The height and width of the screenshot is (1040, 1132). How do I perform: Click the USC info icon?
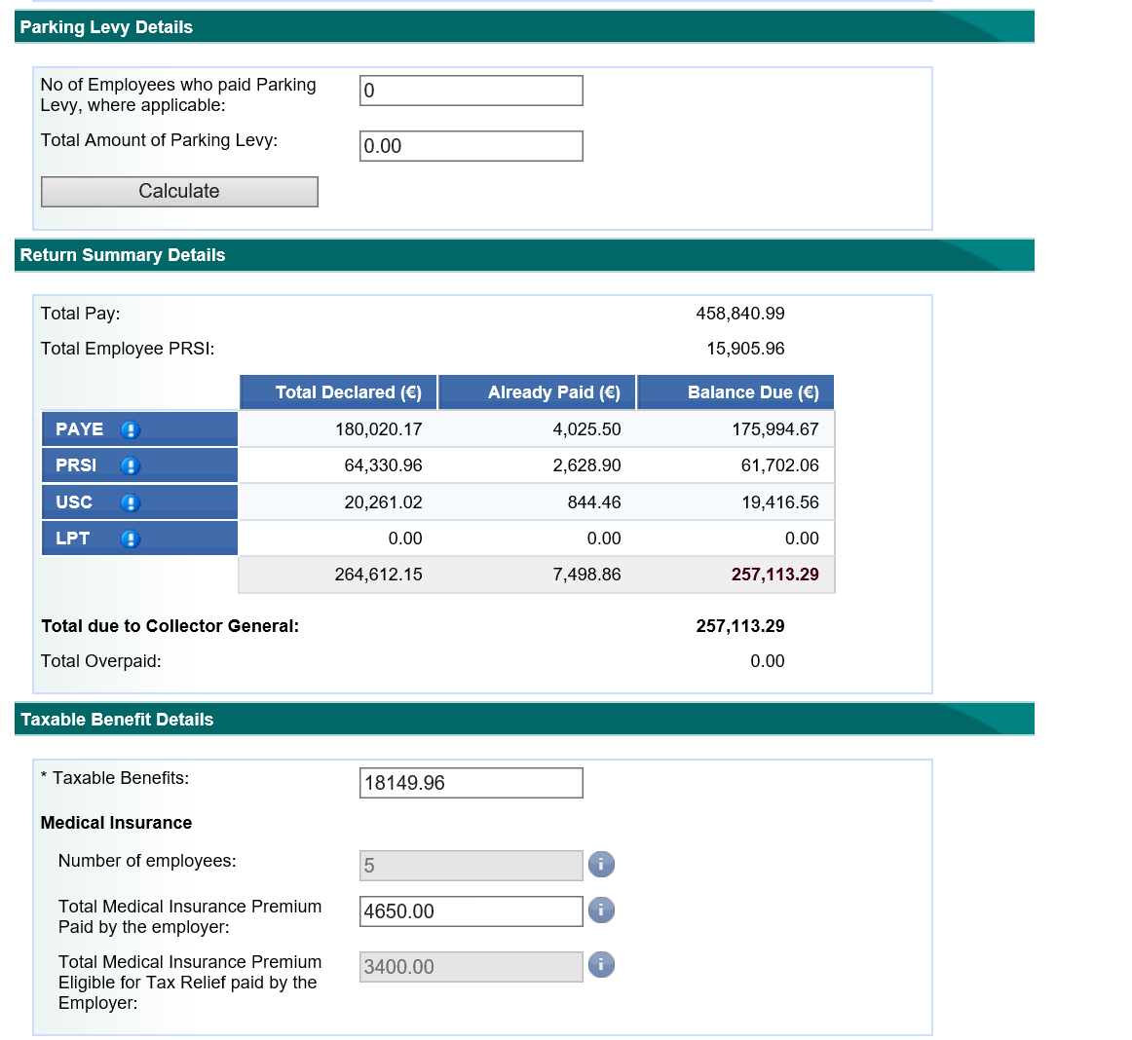131,502
